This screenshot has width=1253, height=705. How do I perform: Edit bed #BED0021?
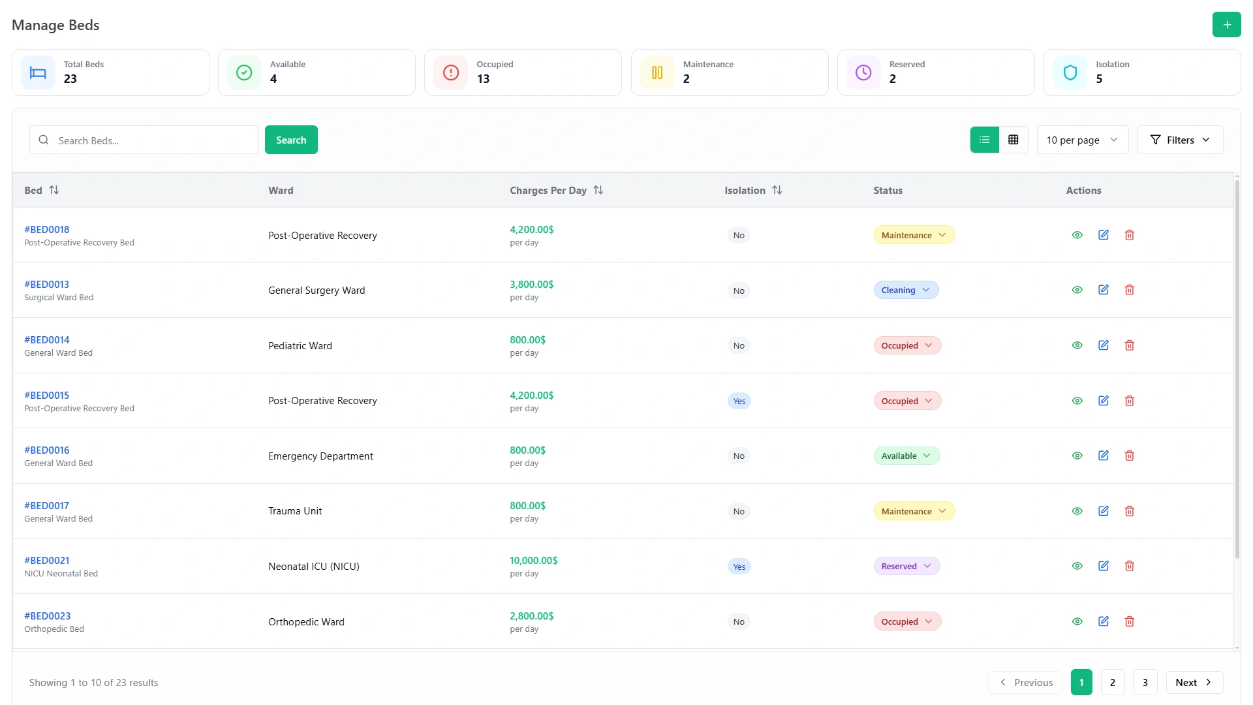click(x=1103, y=566)
